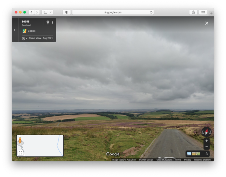The image size is (226, 177).
Task: Select the first blue imagery thumbnail
Action: (189, 154)
